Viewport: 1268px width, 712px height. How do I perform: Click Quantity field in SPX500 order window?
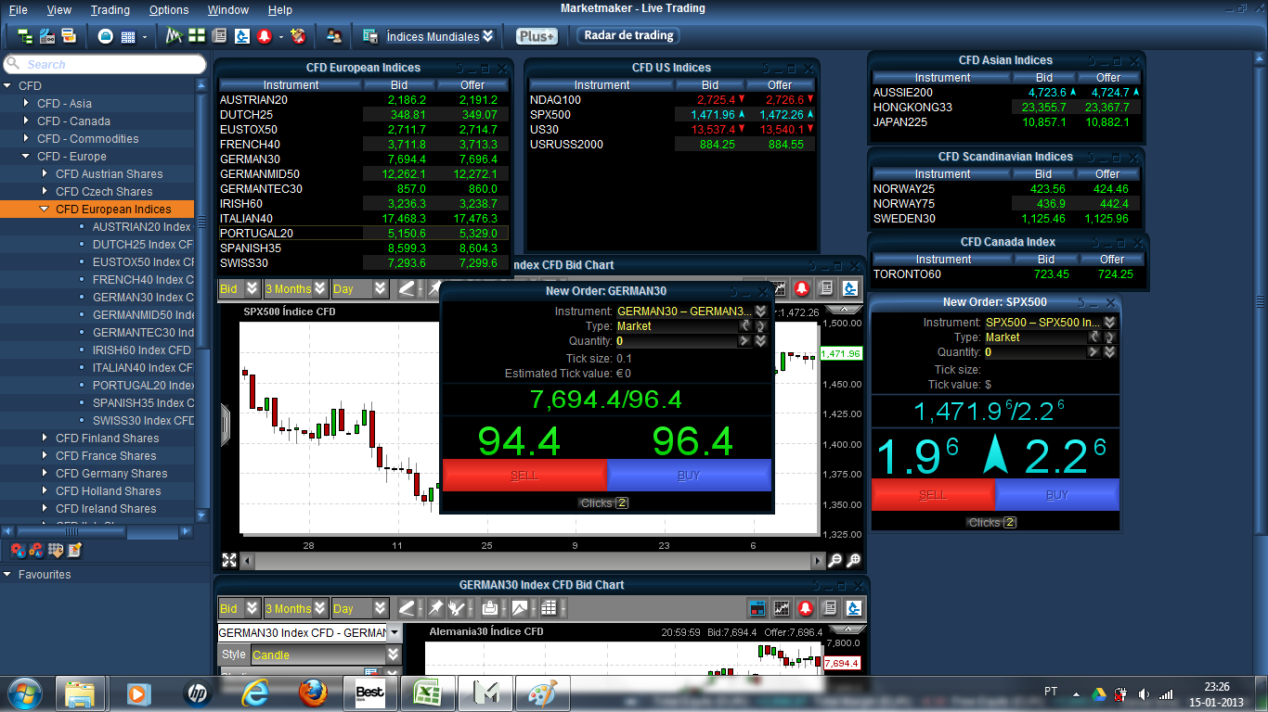pyautogui.click(x=1035, y=352)
